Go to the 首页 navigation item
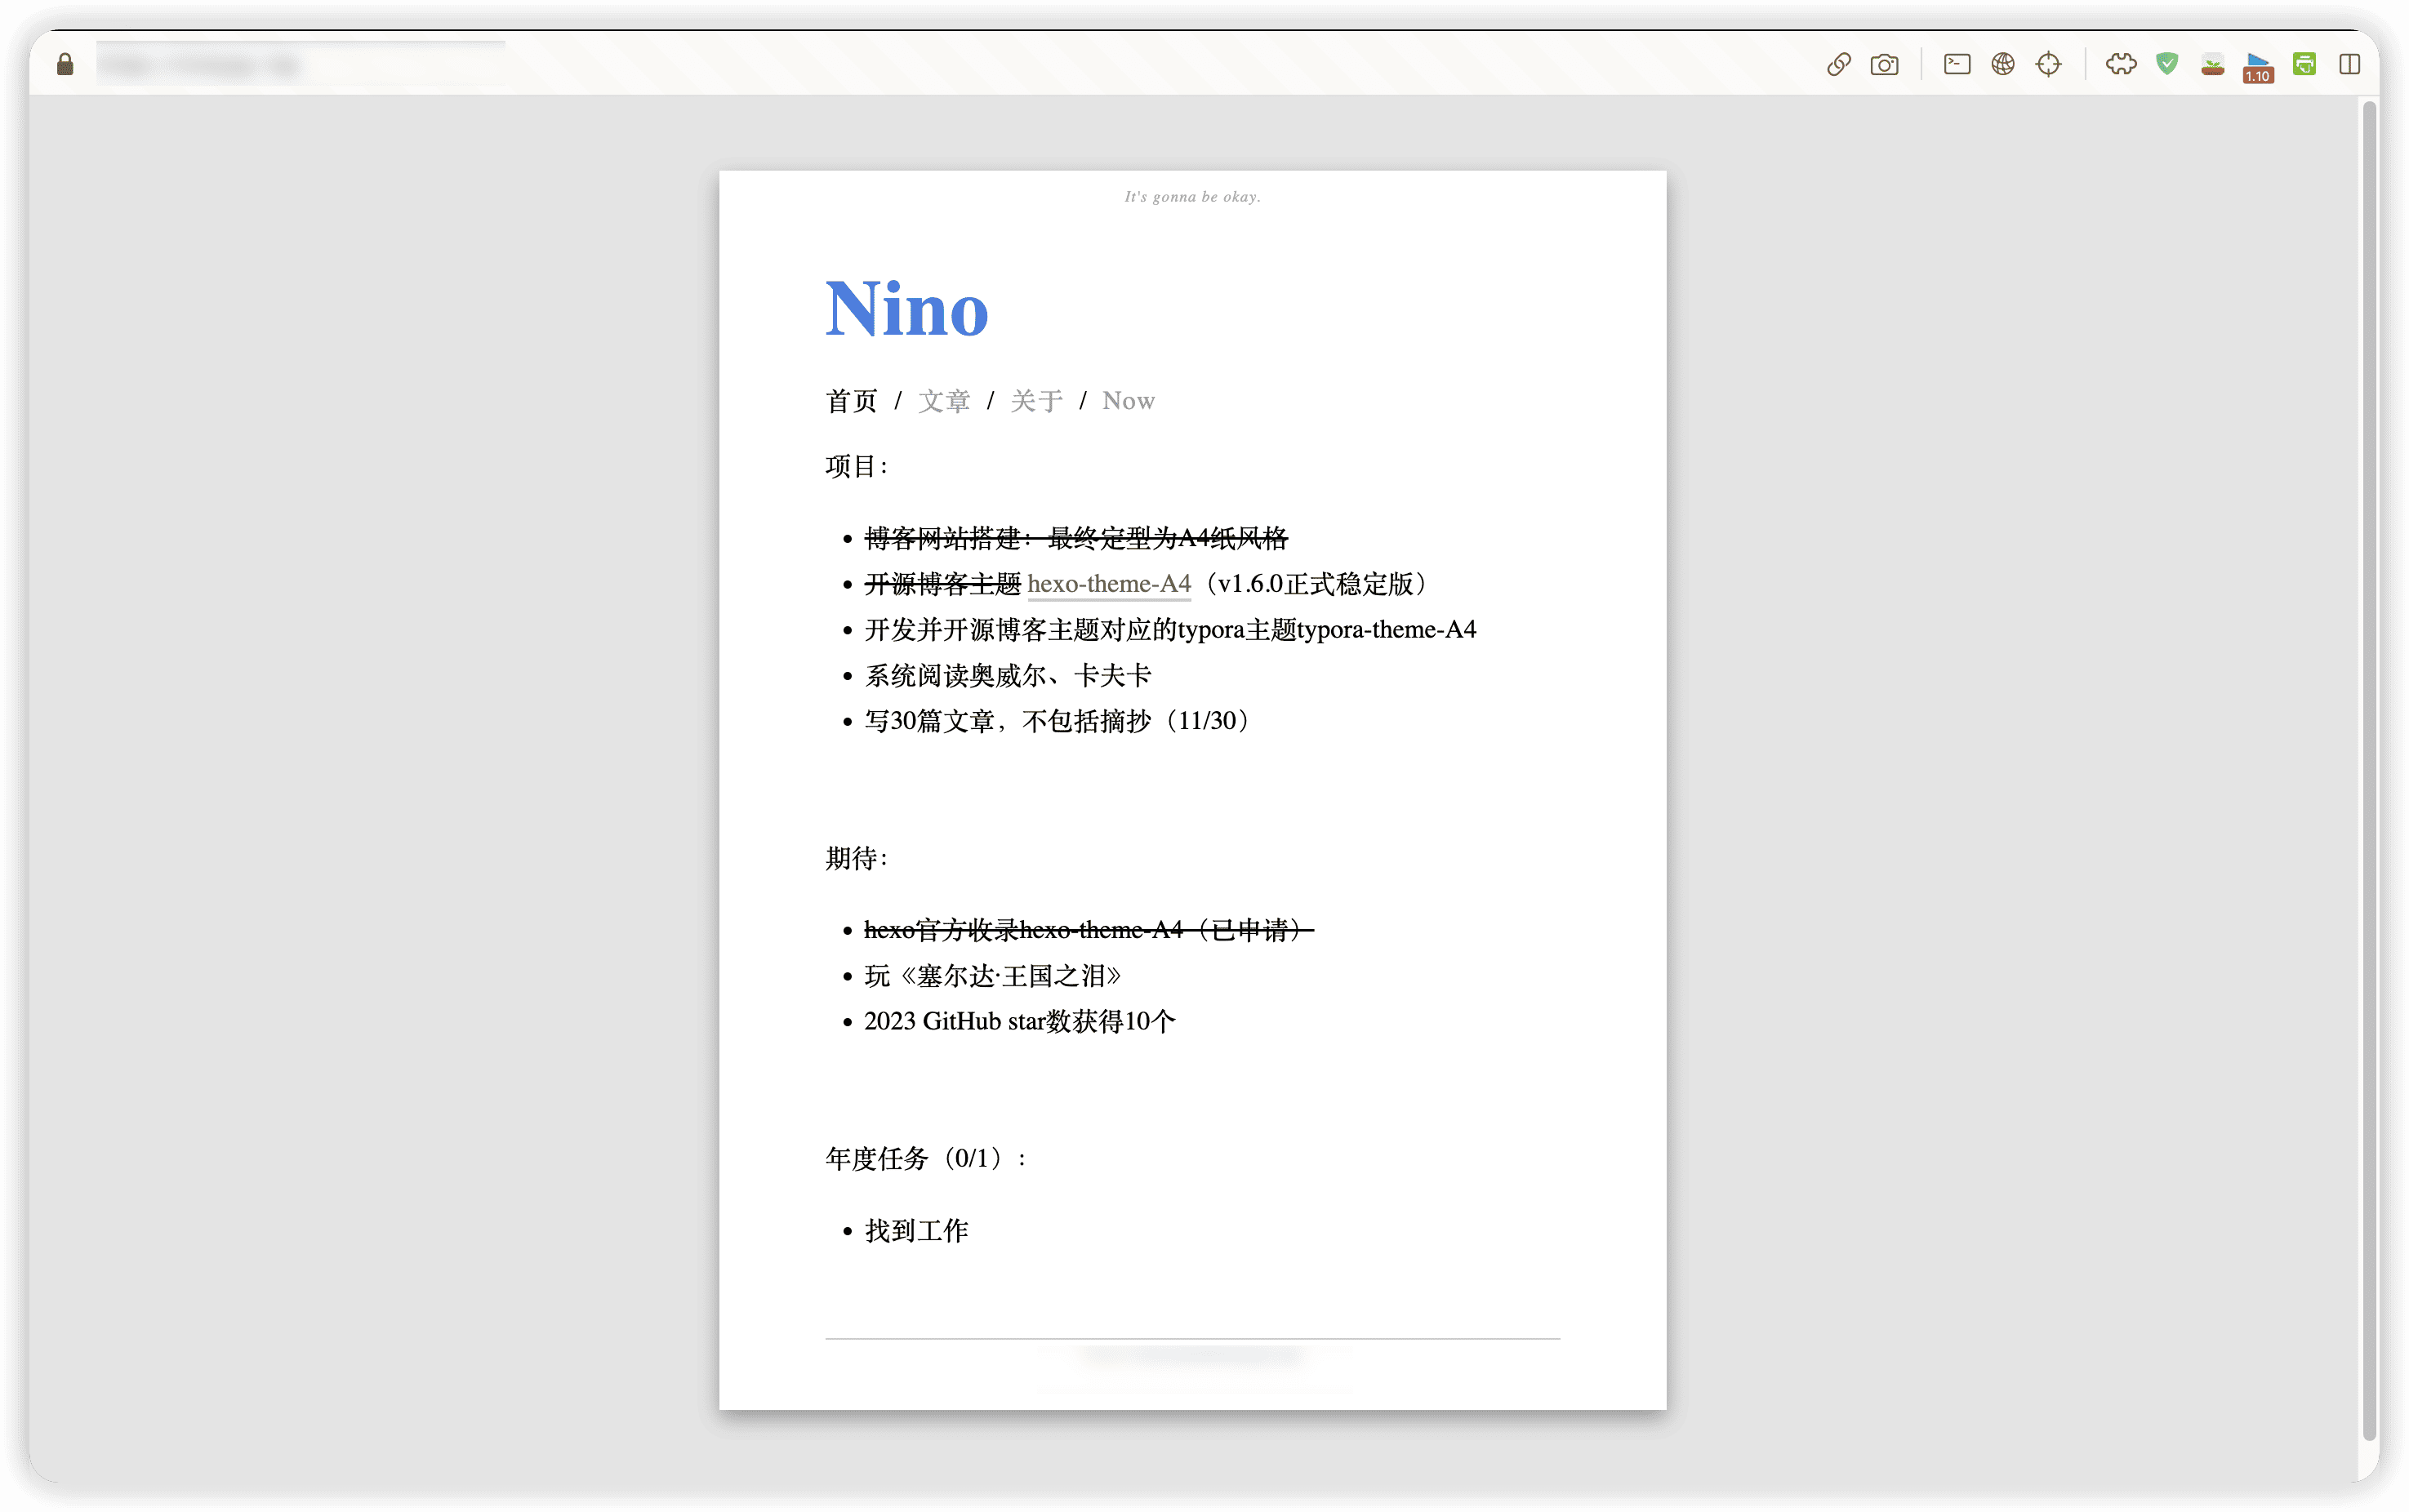Viewport: 2409px width, 1512px height. [x=851, y=401]
